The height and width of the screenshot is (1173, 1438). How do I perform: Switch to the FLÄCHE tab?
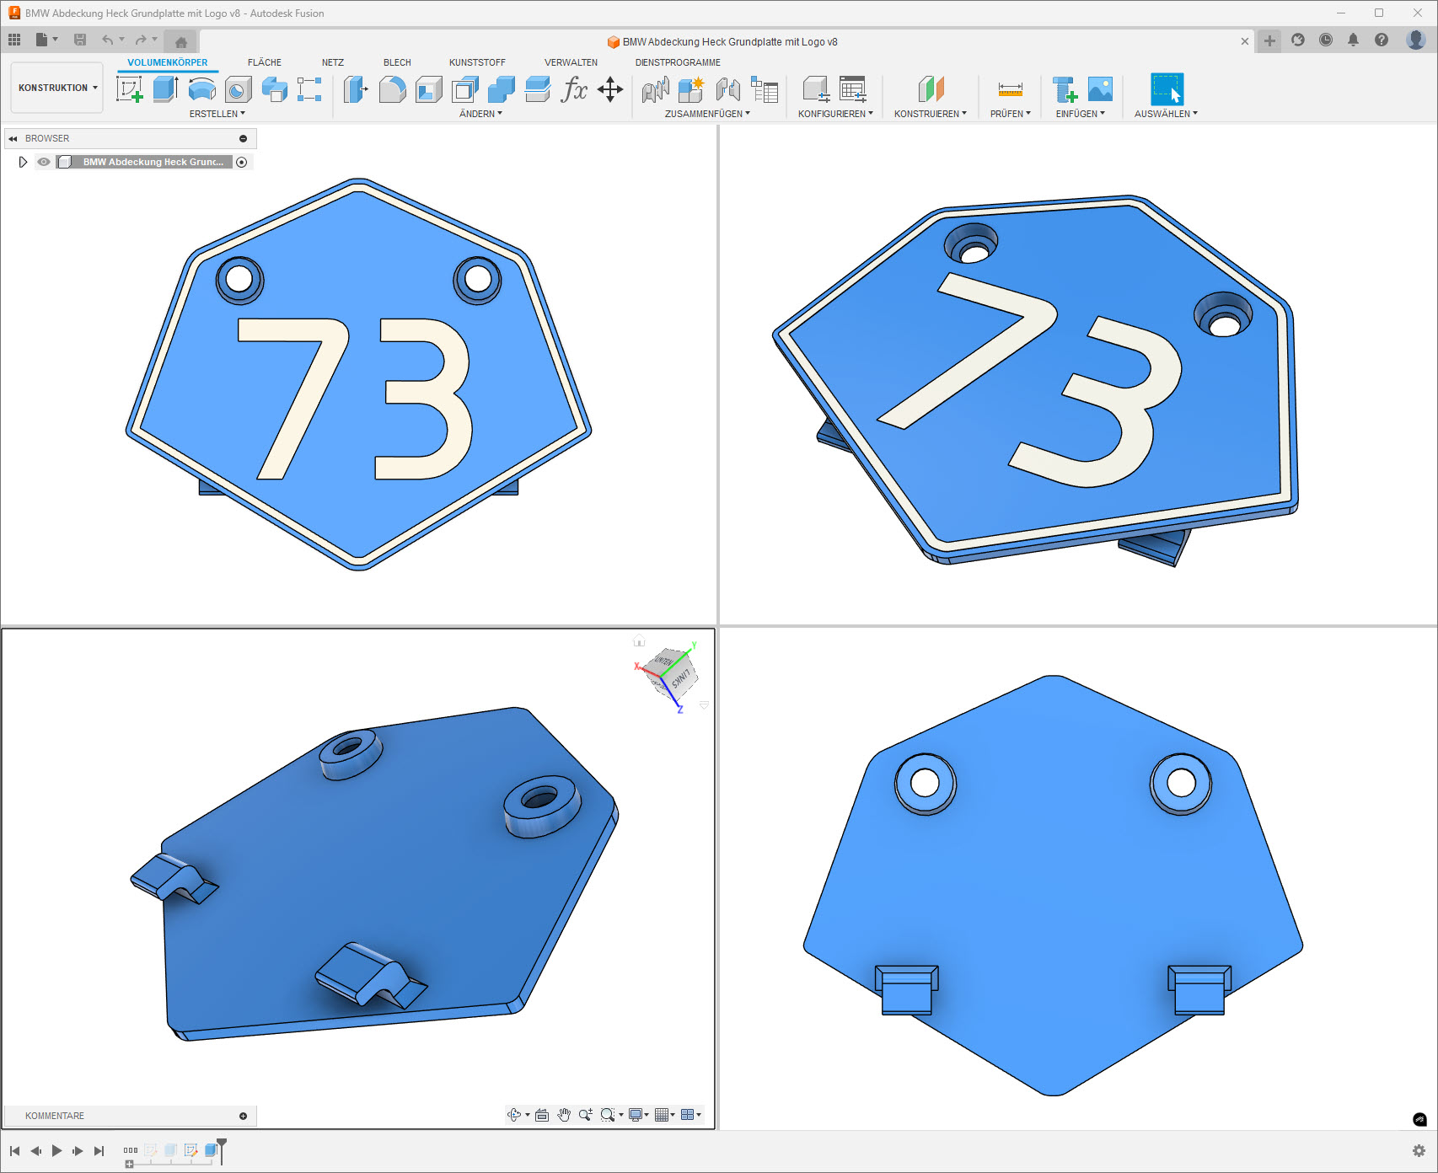click(x=264, y=62)
